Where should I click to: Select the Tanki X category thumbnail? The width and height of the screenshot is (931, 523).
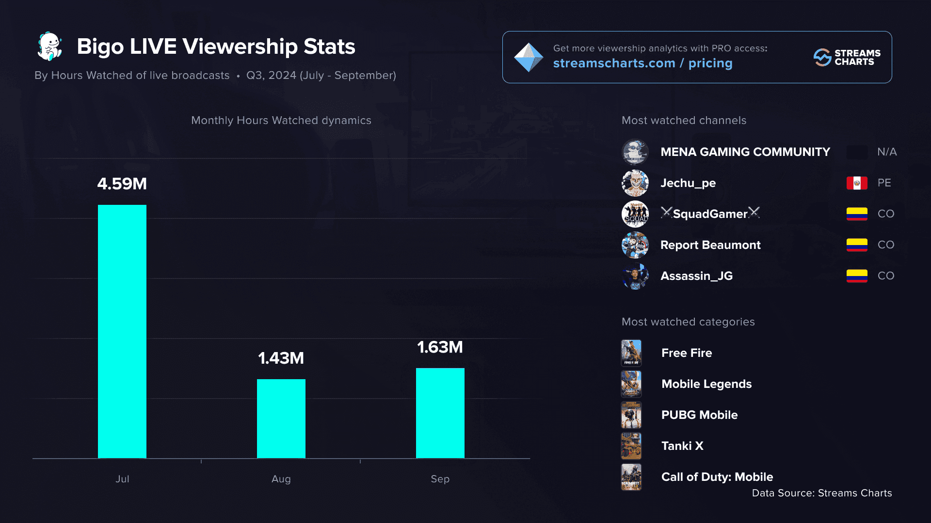(631, 446)
